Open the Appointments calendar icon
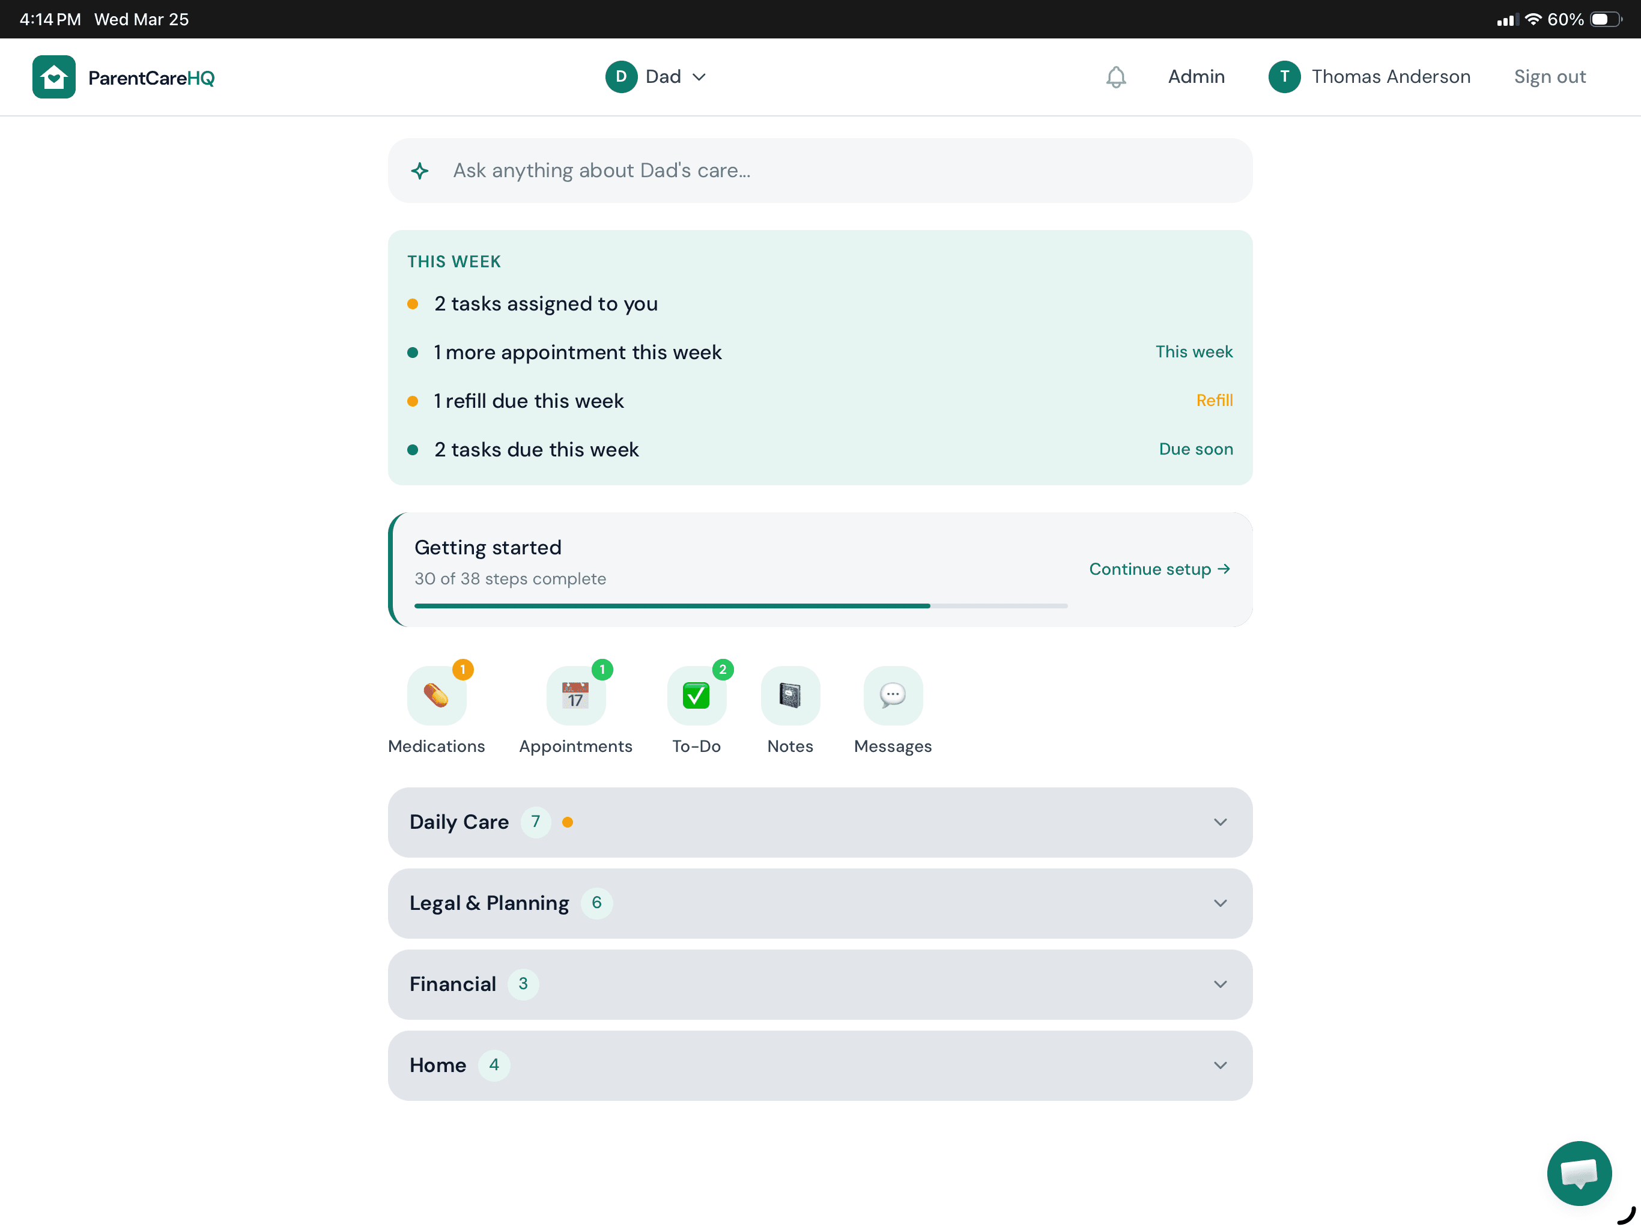 pyautogui.click(x=575, y=695)
